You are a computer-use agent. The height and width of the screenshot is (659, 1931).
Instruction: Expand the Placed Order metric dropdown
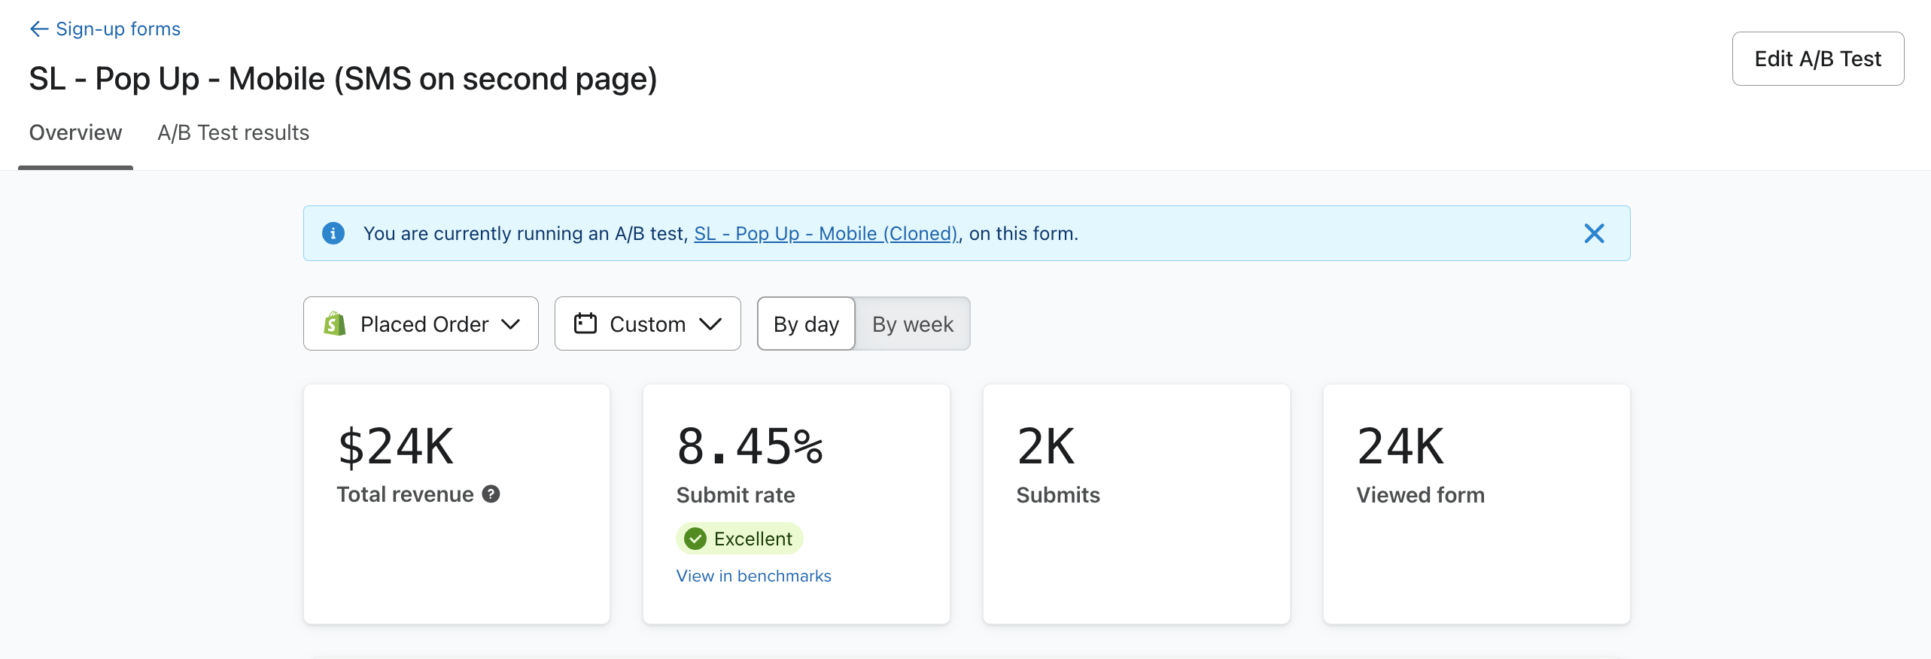[512, 323]
